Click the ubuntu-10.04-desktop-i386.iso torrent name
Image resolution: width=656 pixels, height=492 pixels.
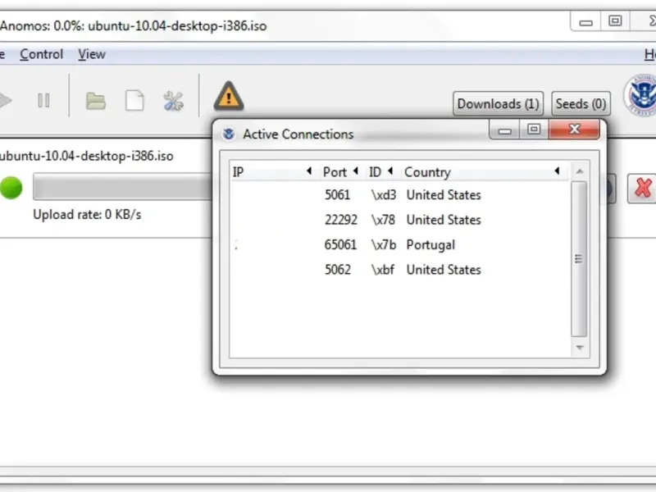[86, 156]
